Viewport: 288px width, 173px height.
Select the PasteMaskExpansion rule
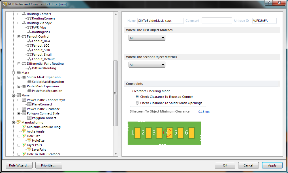tap(47, 91)
